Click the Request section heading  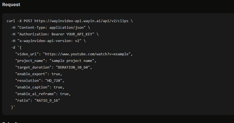click(x=11, y=5)
